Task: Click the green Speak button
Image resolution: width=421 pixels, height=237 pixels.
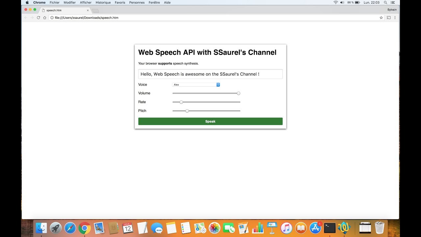Action: (210, 121)
